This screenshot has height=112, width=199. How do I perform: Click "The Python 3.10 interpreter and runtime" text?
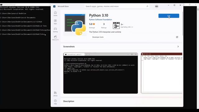(105, 32)
